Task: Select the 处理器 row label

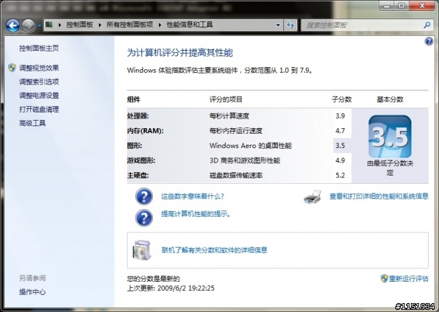Action: 138,116
